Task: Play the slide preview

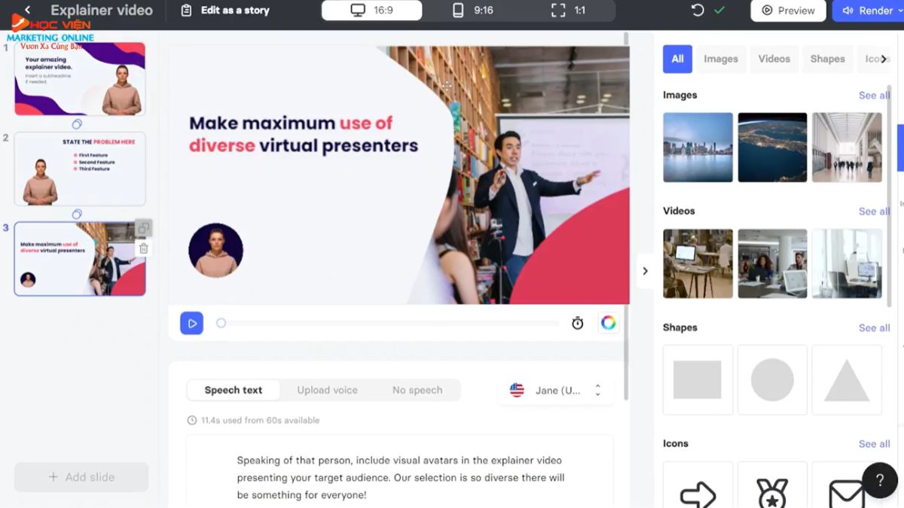Action: coord(191,323)
